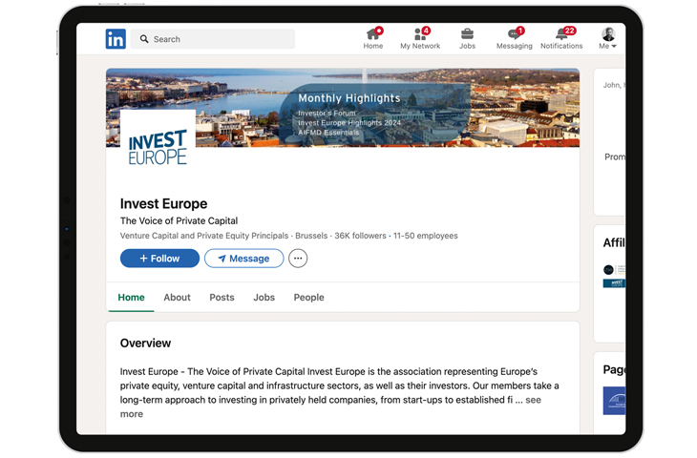
Task: Click the Monthly Highlights cover banner
Action: tap(343, 108)
